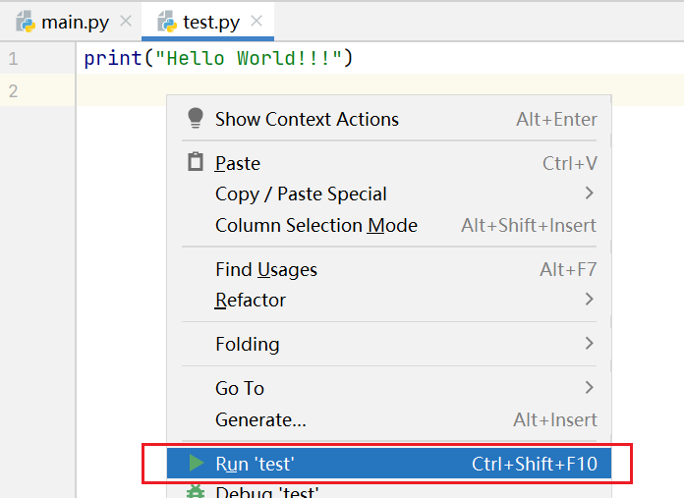Expand the Refactor submenu arrow
This screenshot has height=498, width=684.
(590, 300)
